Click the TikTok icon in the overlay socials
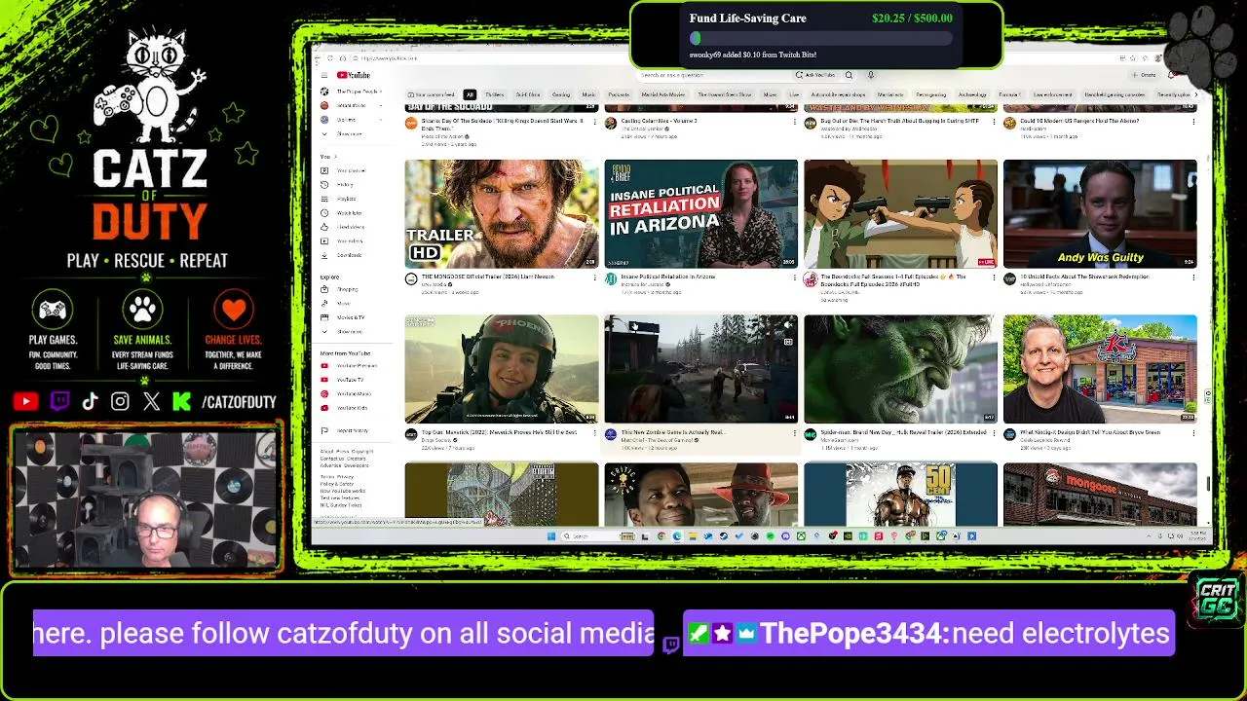The height and width of the screenshot is (701, 1247). (x=90, y=401)
